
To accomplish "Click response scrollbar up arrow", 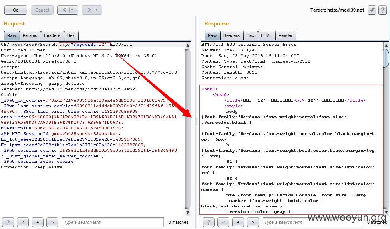I will (386, 45).
